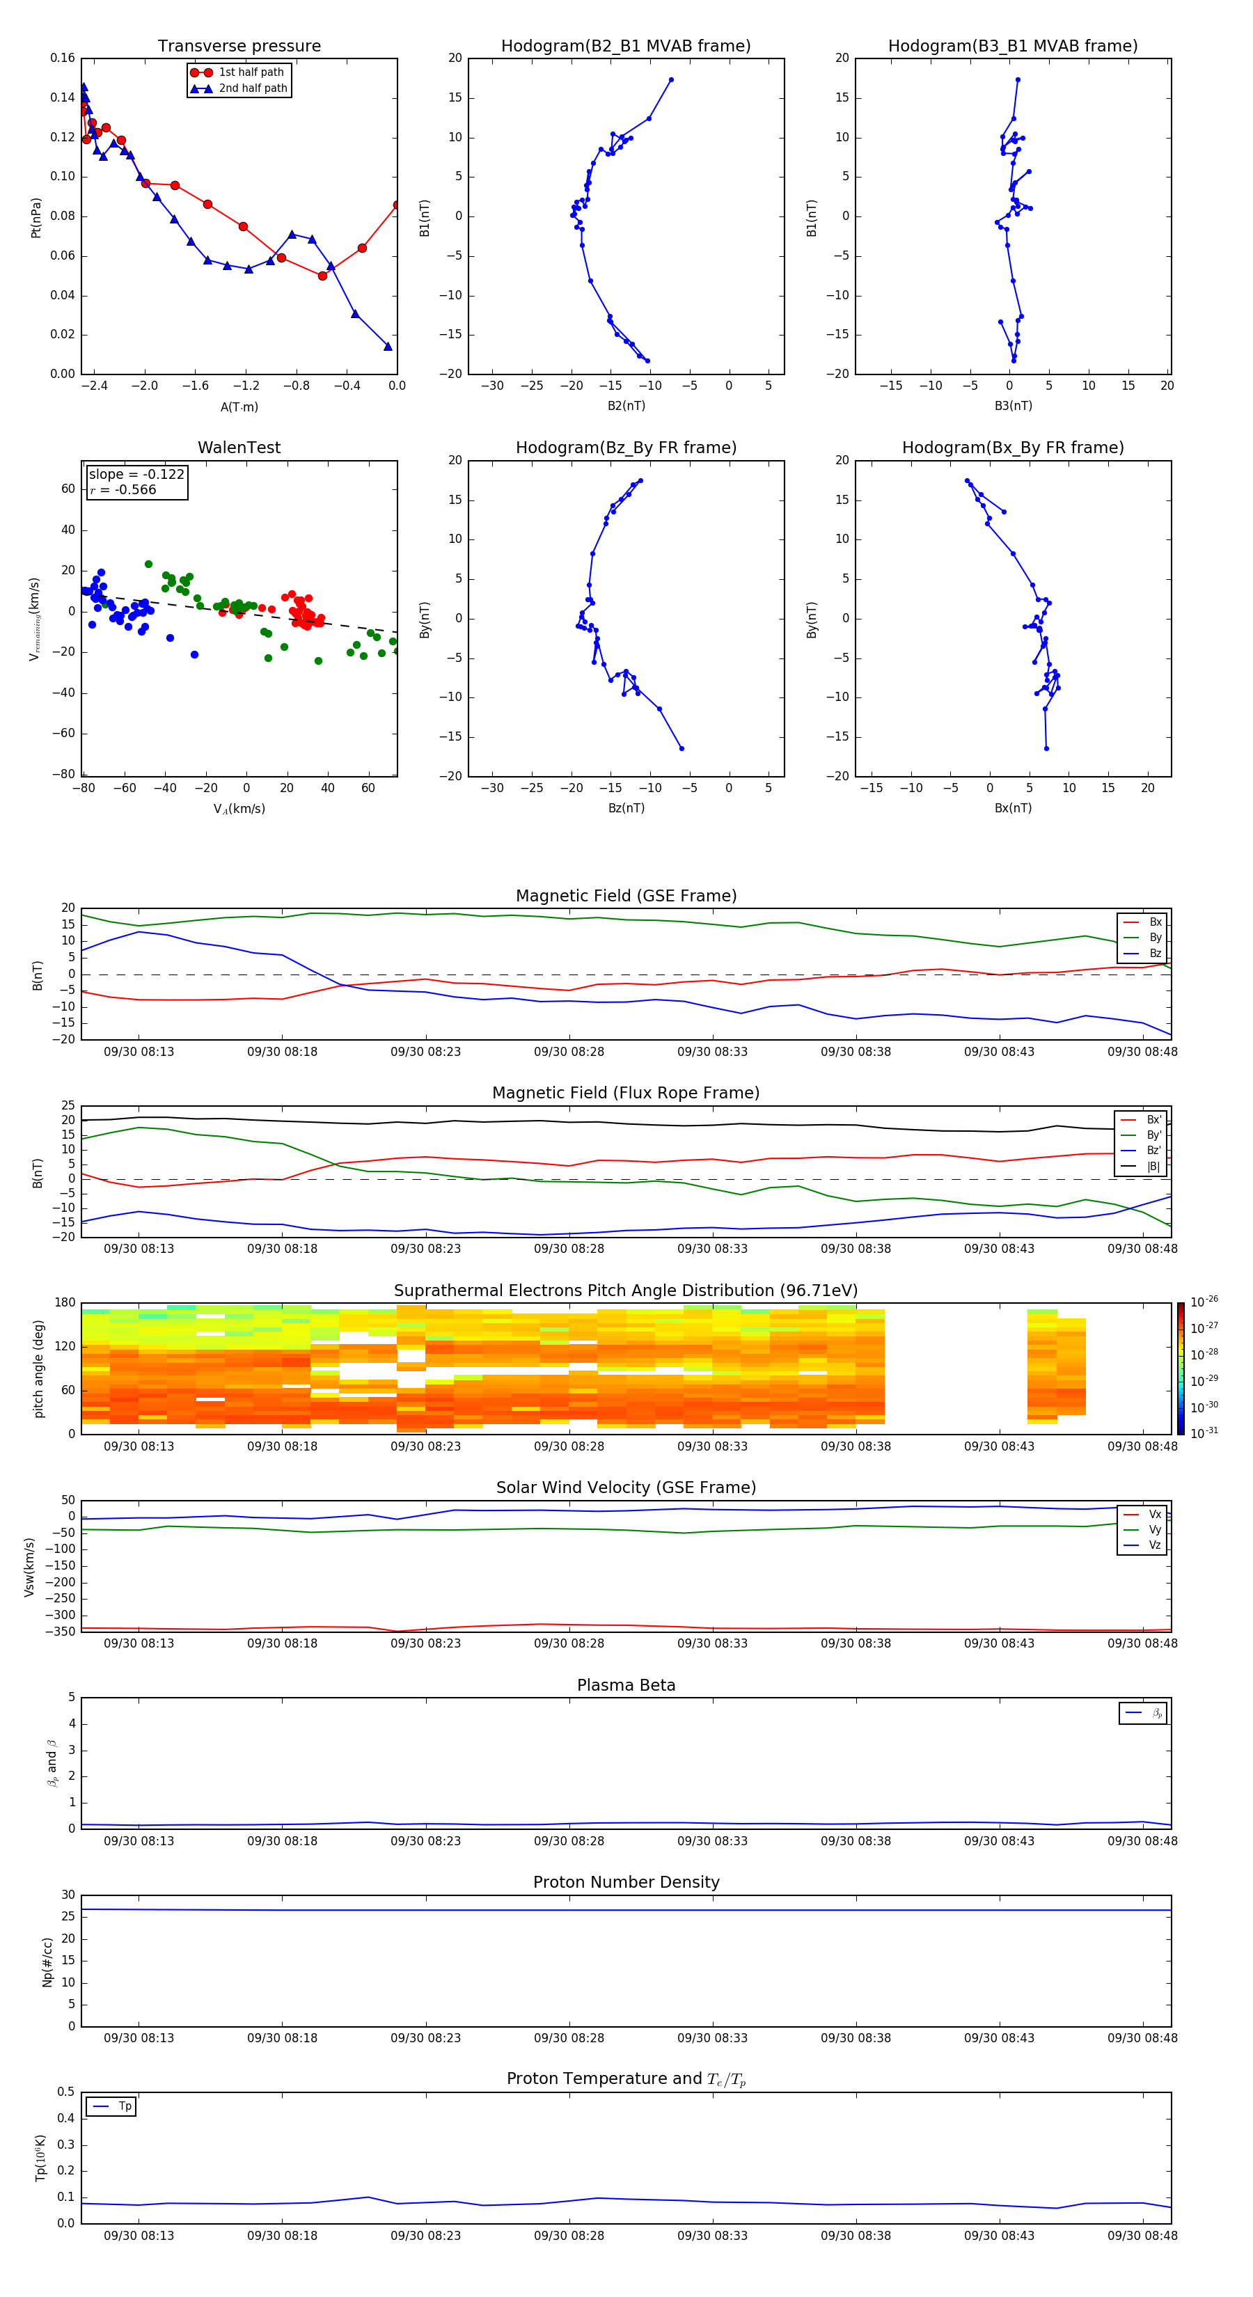Select the 'Bx' legend entry in GSE panel
This screenshot has height=2297, width=1253.
1142,922
